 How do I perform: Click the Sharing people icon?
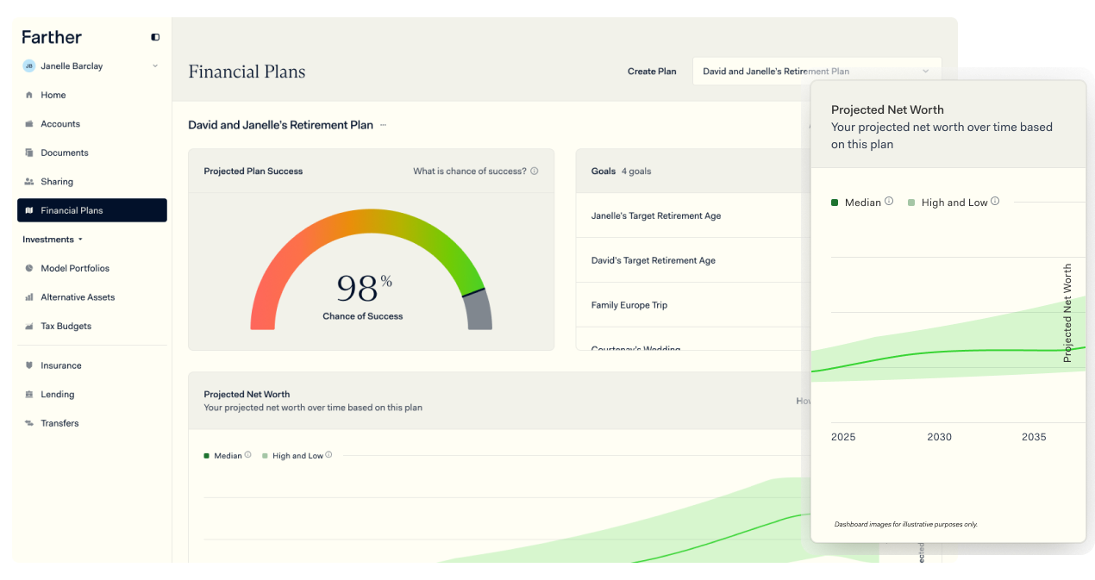pyautogui.click(x=29, y=182)
